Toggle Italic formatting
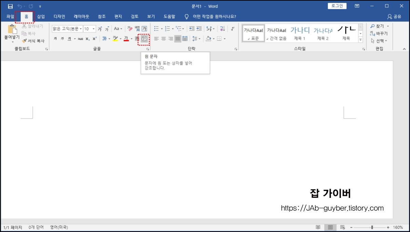Viewport: 410px width, 232px height. point(62,39)
